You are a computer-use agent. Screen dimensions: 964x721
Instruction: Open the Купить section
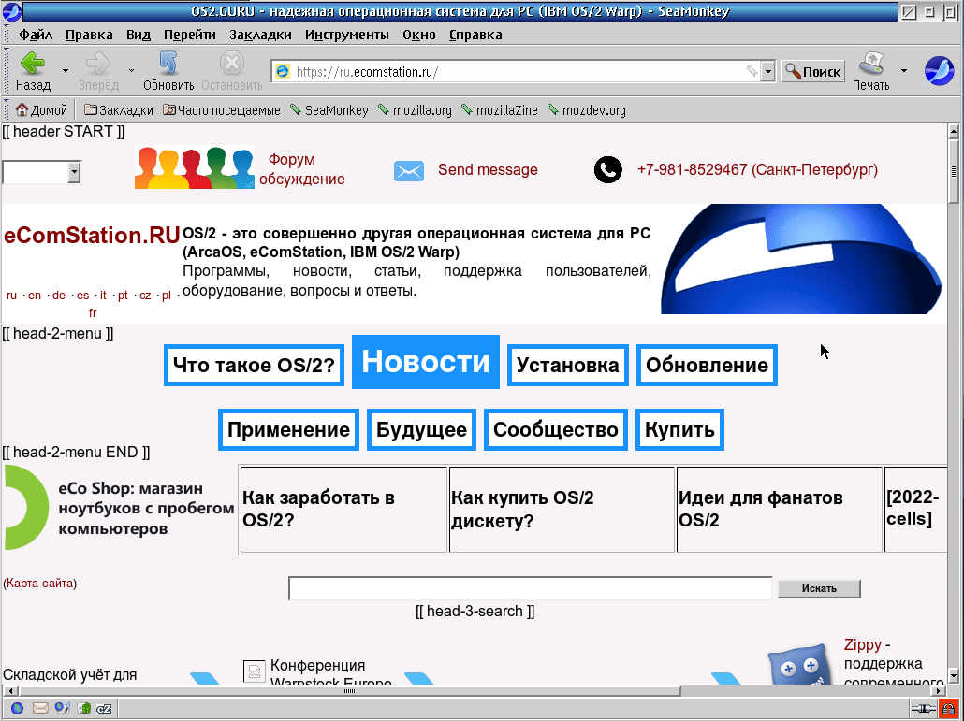[x=679, y=429]
